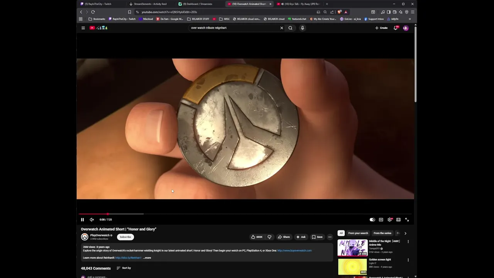Image resolution: width=494 pixels, height=278 pixels.
Task: Click zoom magnifier icon in address bar
Action: point(325,12)
